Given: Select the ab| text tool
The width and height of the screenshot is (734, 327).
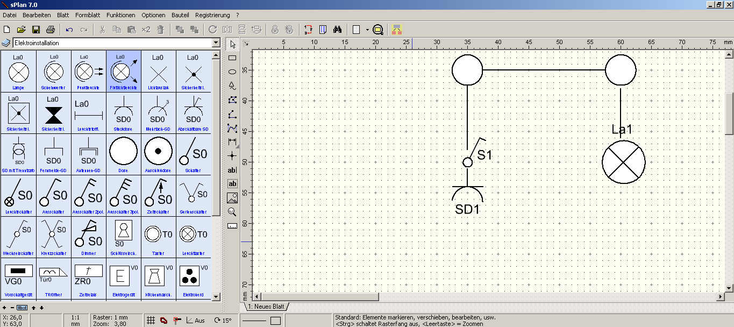Looking at the screenshot, I should click(232, 170).
